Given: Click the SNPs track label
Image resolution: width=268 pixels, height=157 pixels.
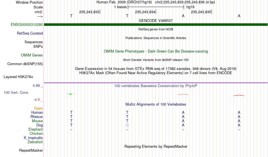Looking at the screenshot, I should [38, 46].
